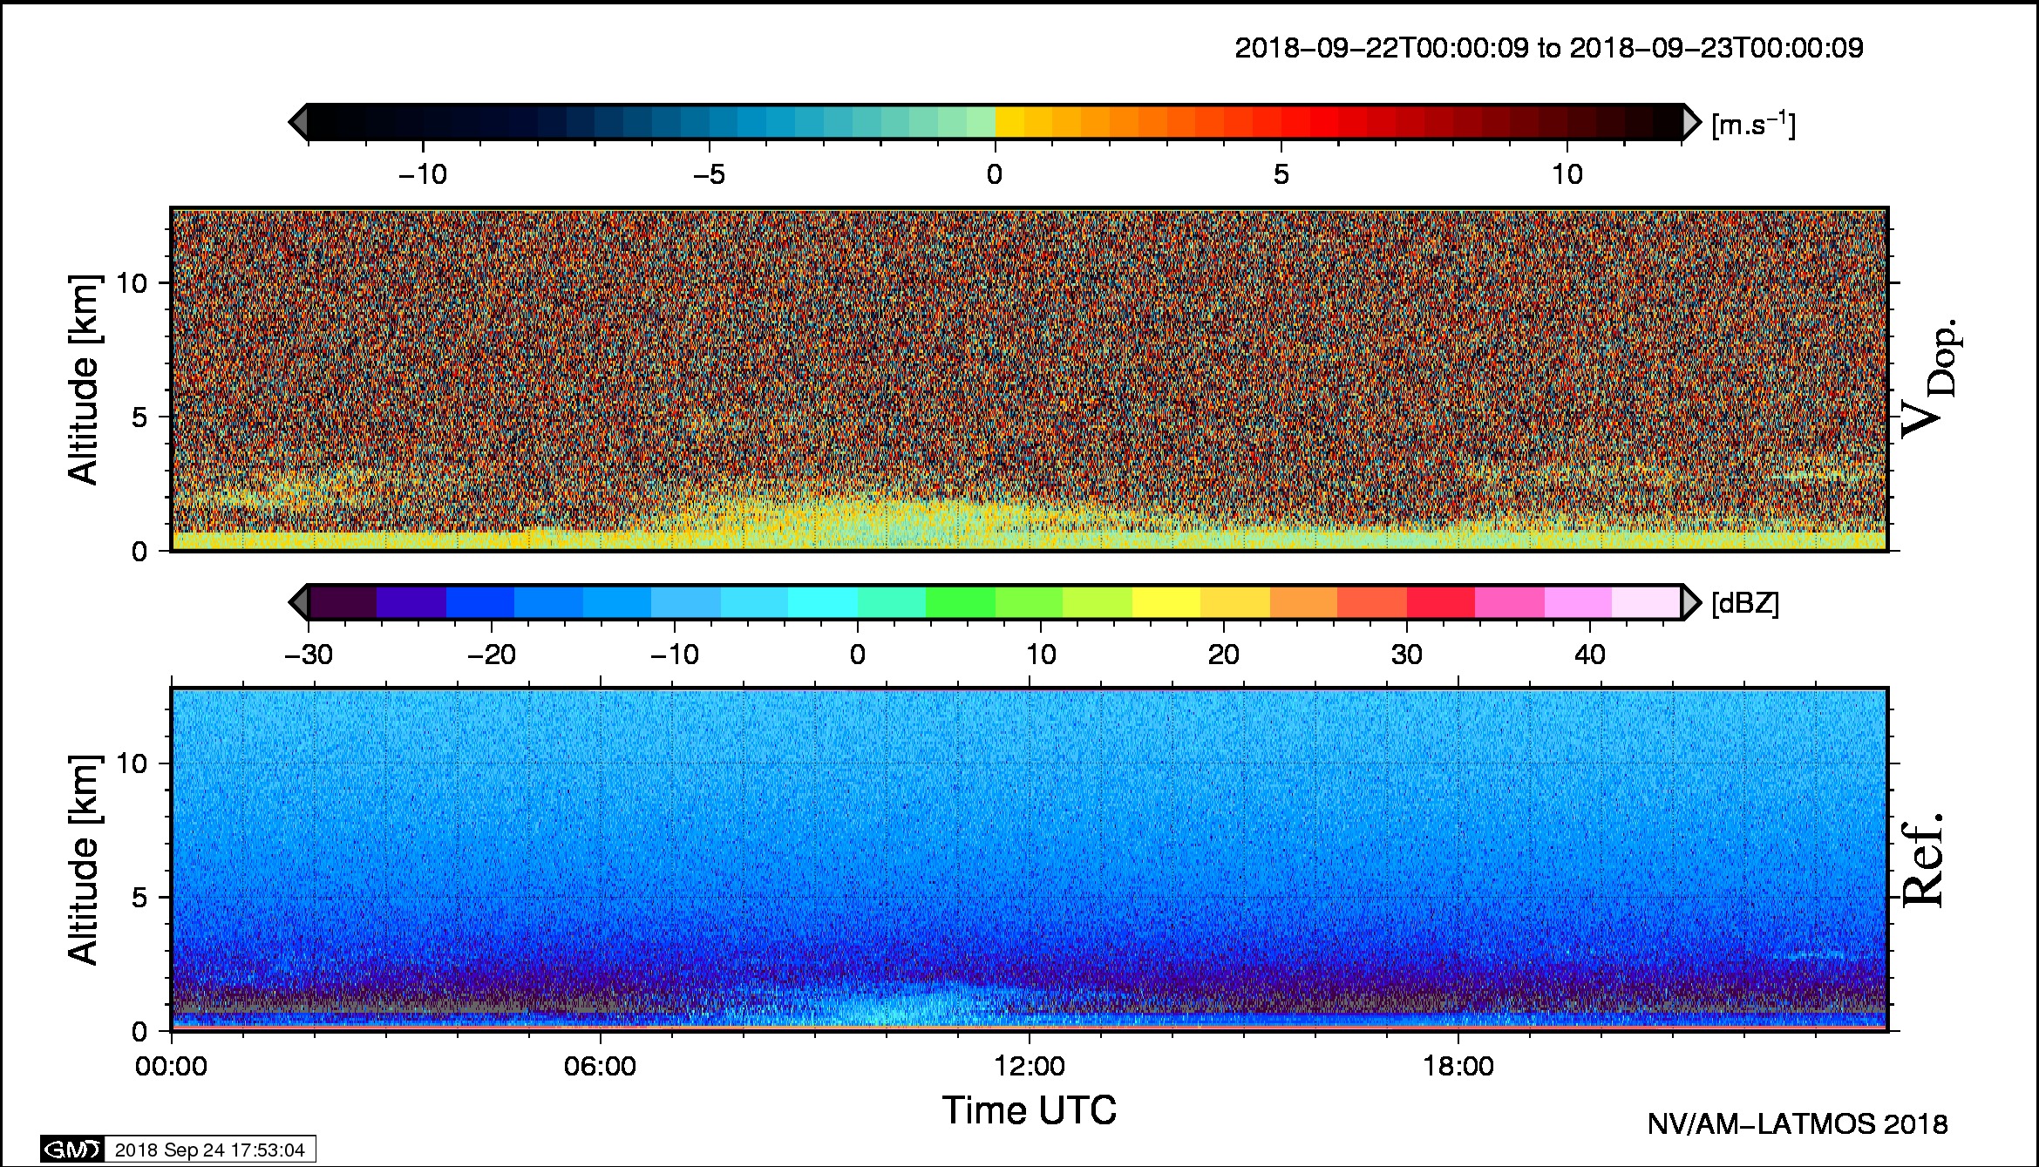Click the [m.s-1] unit label
Screen dimensions: 2039x1167
pyautogui.click(x=1753, y=124)
